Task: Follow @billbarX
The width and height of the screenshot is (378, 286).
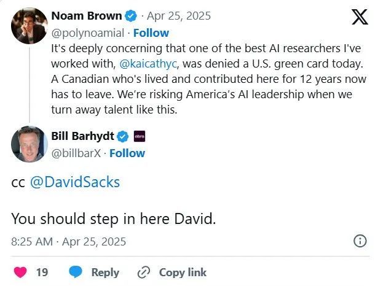Action: point(127,153)
